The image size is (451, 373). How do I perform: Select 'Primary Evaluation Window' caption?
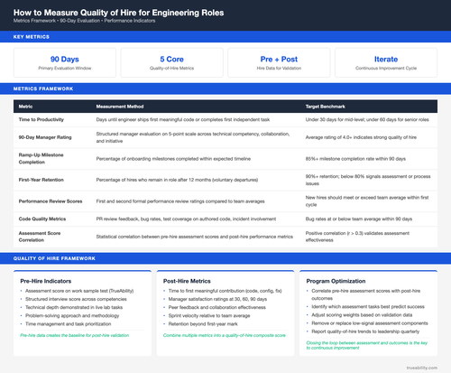pyautogui.click(x=65, y=69)
